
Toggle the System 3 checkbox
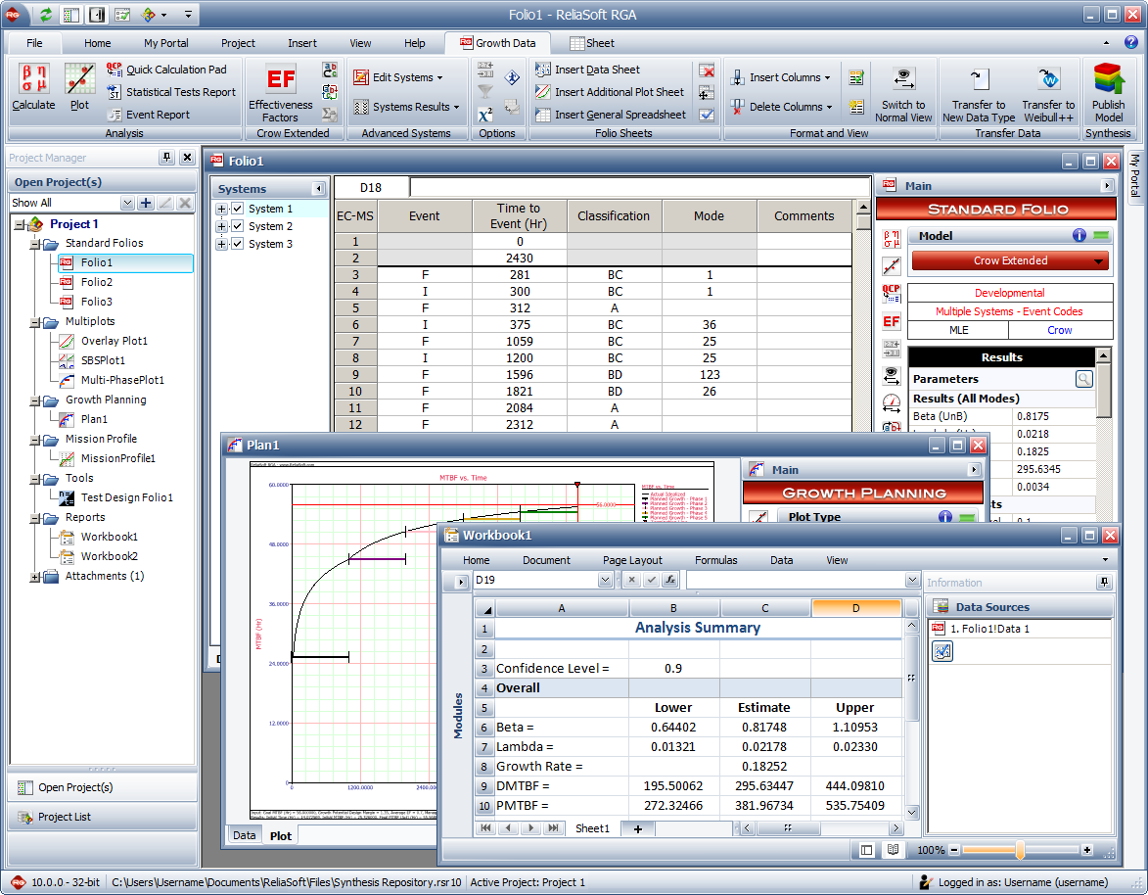(237, 244)
